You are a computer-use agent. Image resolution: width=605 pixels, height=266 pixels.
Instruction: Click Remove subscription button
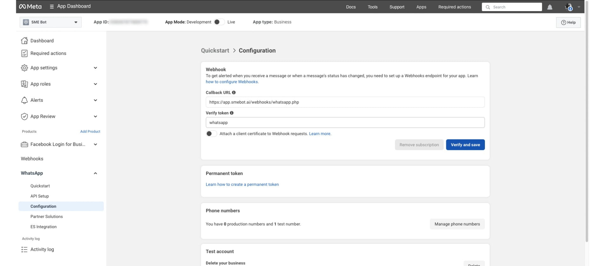tap(419, 145)
